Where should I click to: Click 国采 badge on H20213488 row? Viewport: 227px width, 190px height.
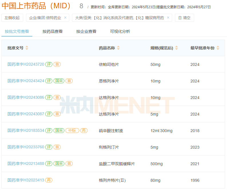point(59,163)
